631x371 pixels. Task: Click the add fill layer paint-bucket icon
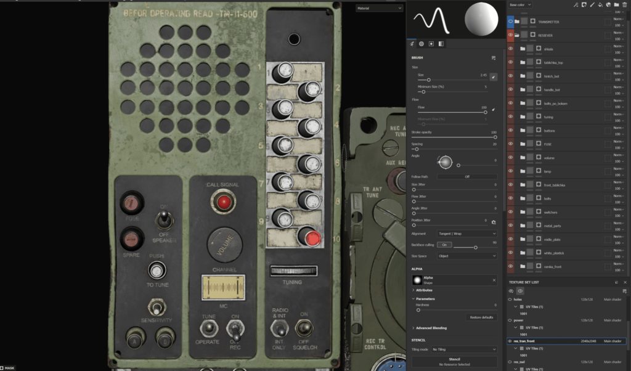point(600,5)
